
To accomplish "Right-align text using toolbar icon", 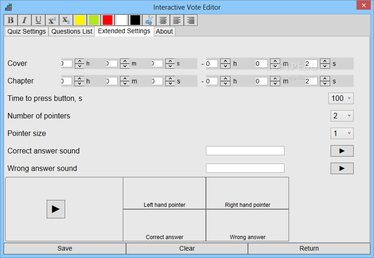I will (x=191, y=20).
